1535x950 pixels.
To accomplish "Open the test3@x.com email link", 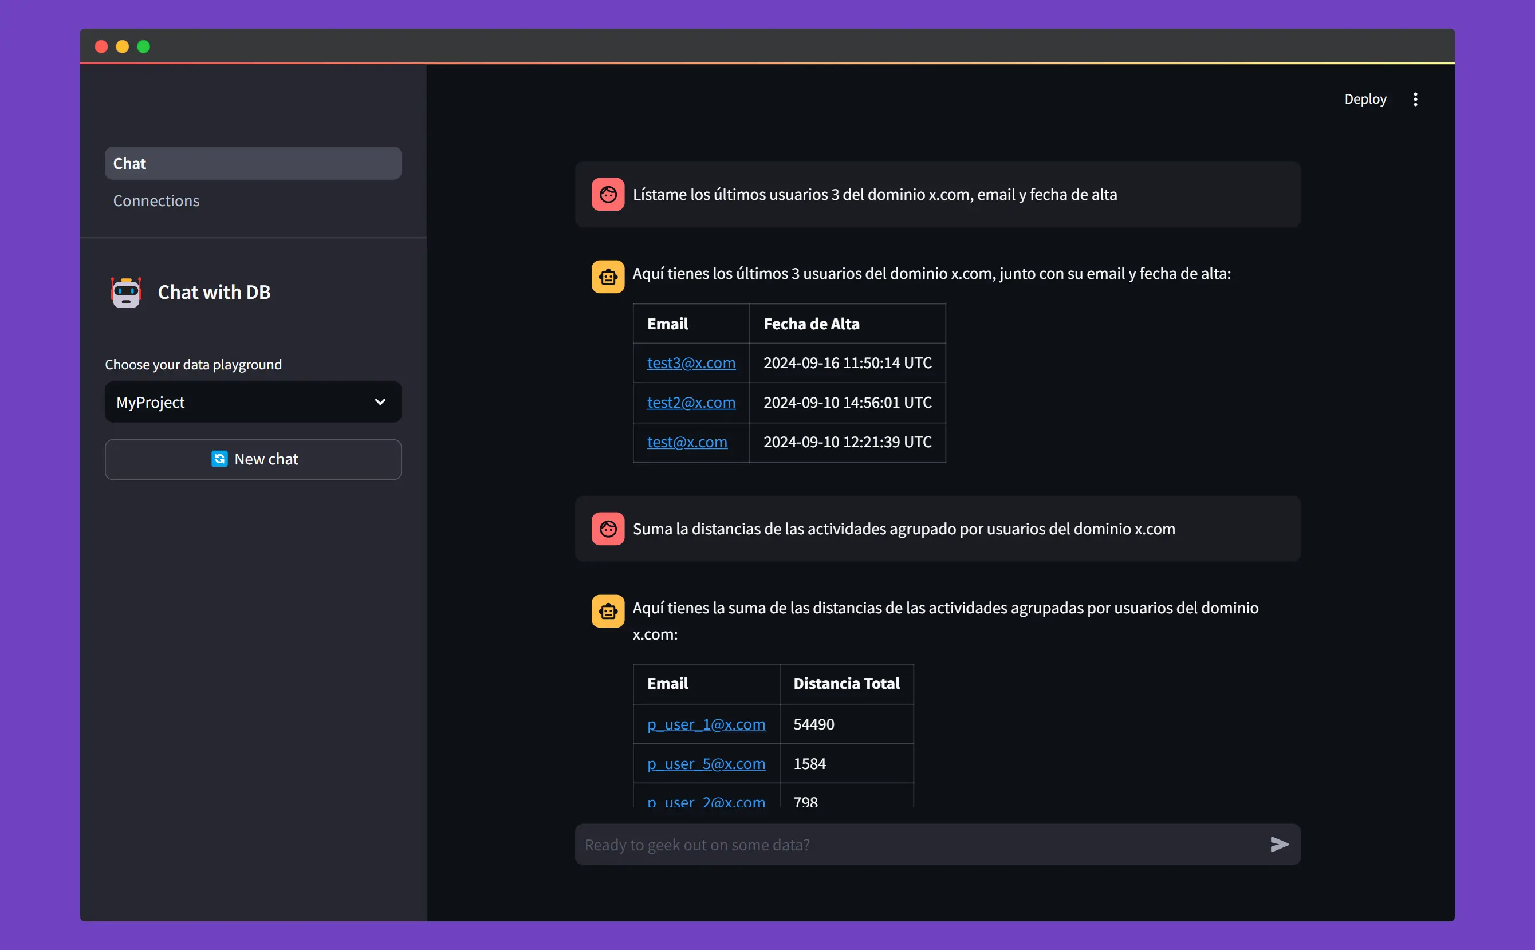I will [691, 362].
